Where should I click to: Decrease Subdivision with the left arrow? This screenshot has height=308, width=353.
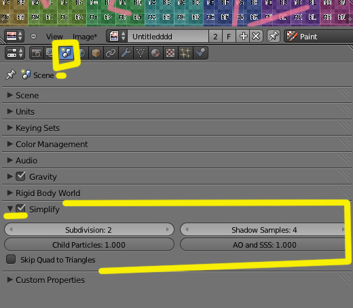click(11, 230)
